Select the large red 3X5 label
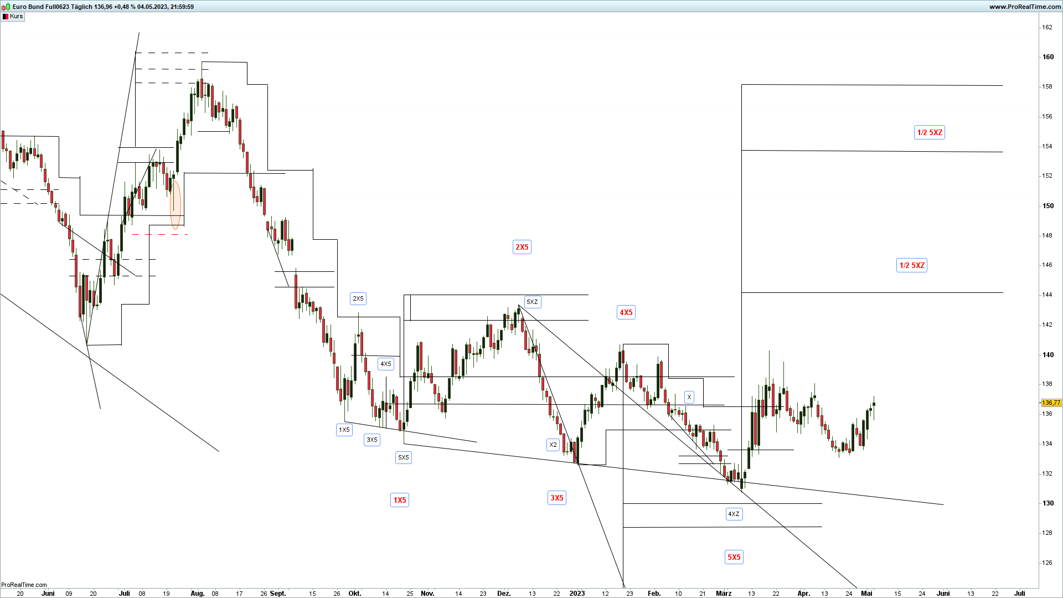Image resolution: width=1063 pixels, height=598 pixels. click(557, 498)
